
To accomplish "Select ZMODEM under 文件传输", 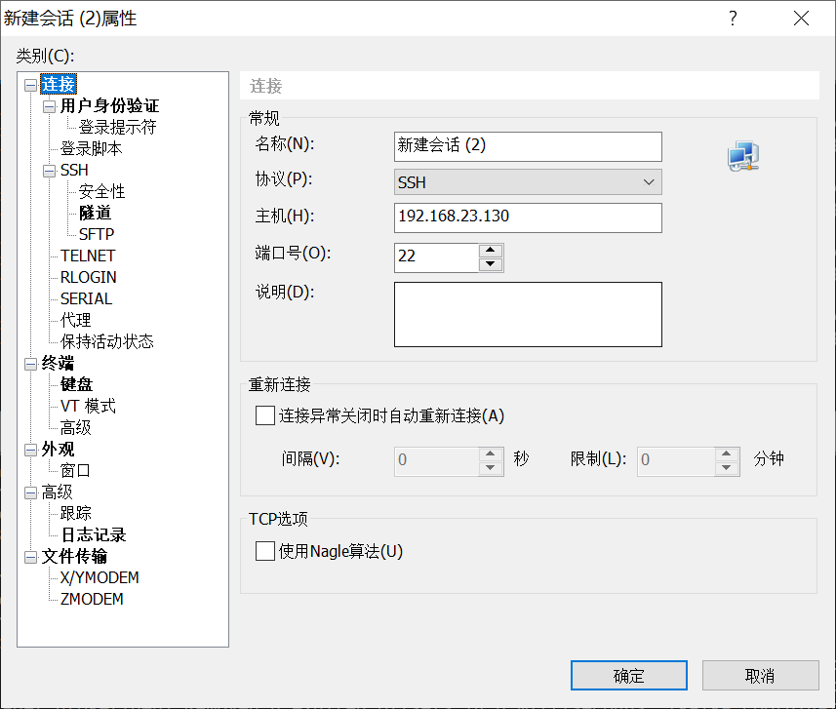I will coord(91,599).
